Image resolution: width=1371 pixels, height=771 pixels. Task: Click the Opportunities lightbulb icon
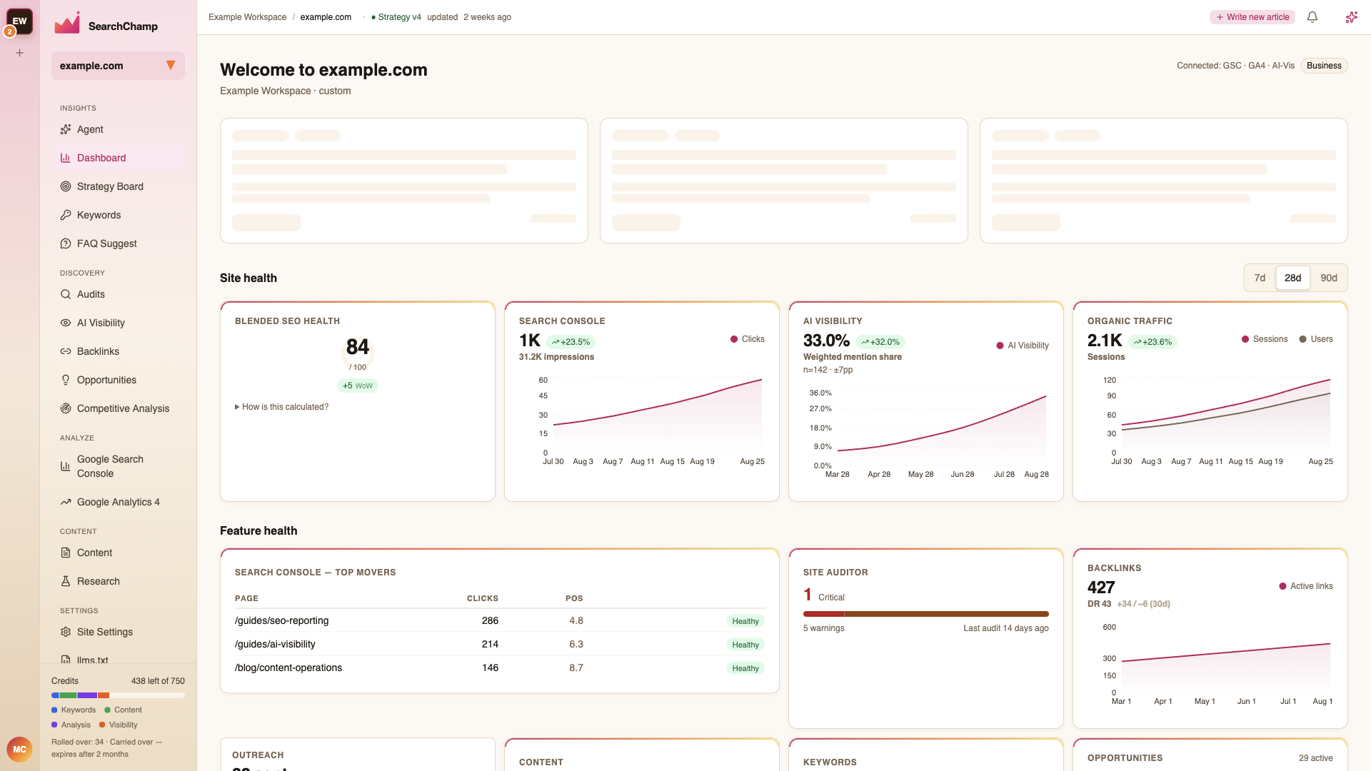pyautogui.click(x=66, y=380)
